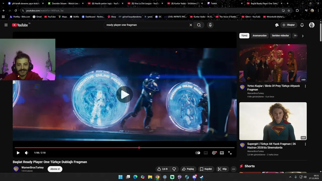Go to the YouTube home logo
Screen dimensions: 322x181
pos(20,25)
